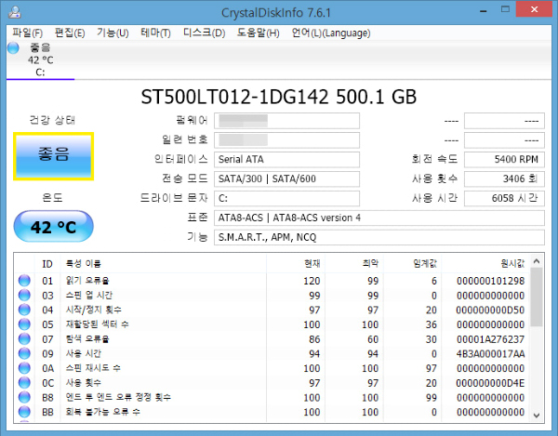The width and height of the screenshot is (558, 436).
Task: Click the SATA/300 | SATA/600 transfer mode field
Action: point(286,178)
